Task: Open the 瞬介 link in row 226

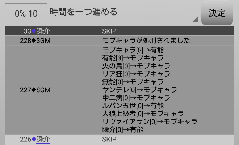Action: point(43,139)
